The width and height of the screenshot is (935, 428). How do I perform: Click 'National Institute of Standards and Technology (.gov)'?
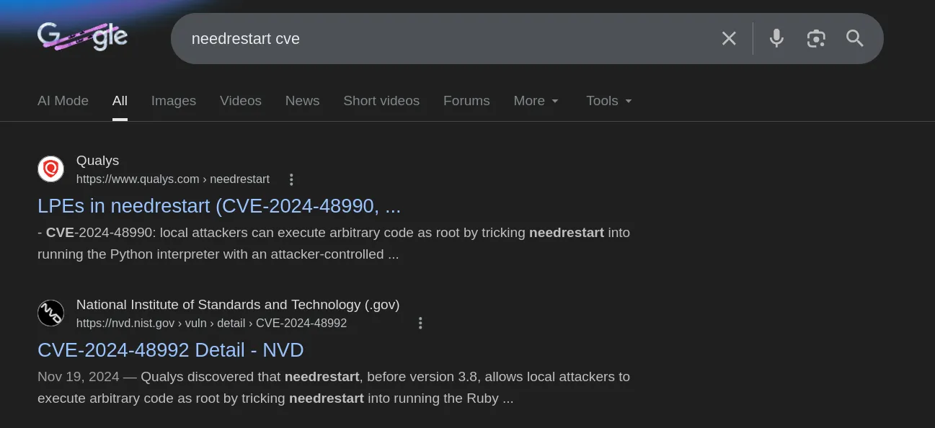point(238,305)
